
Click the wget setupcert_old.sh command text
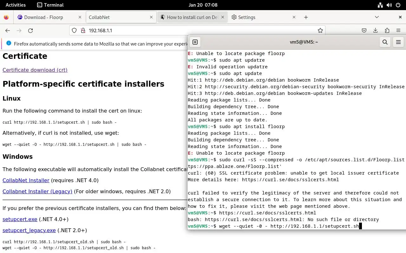79,248
